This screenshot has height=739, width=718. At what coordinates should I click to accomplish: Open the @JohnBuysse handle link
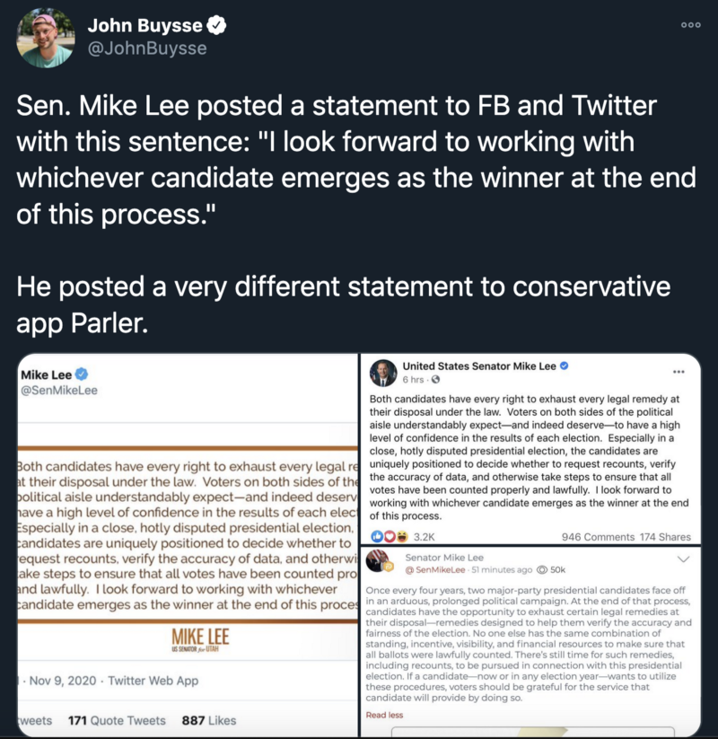(x=146, y=48)
